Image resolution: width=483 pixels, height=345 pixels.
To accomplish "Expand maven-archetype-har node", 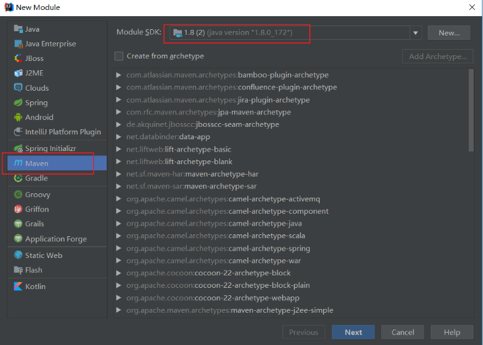I will click(119, 174).
